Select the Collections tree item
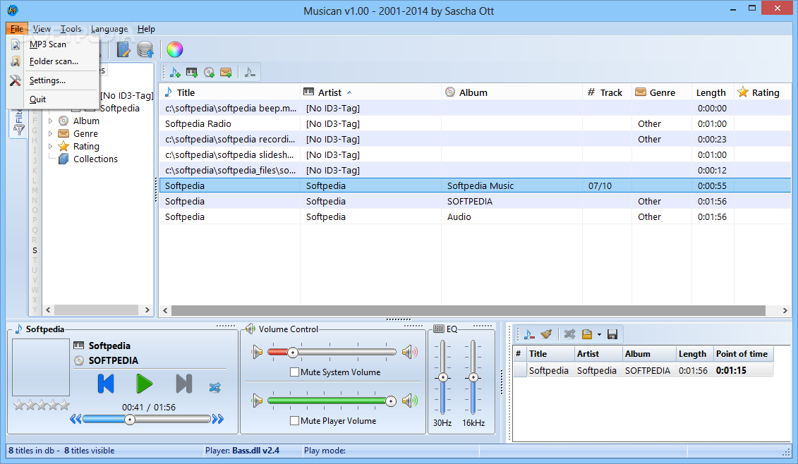Screen dimensions: 798x464 click(95, 159)
